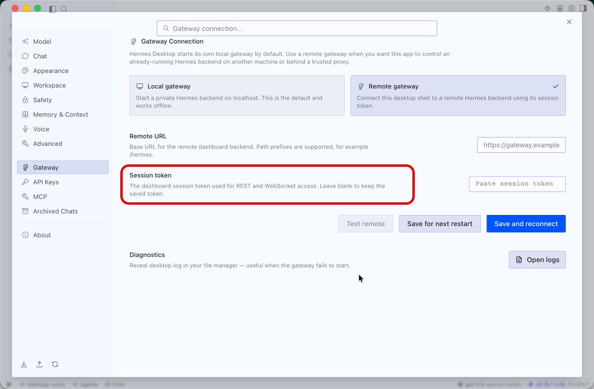Image resolution: width=594 pixels, height=389 pixels.
Task: Click the MCP tools icon
Action: [x=25, y=197]
